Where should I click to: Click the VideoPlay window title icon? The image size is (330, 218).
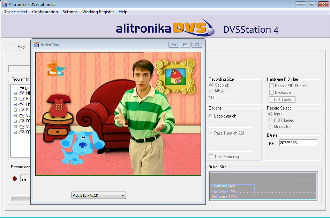(x=36, y=45)
